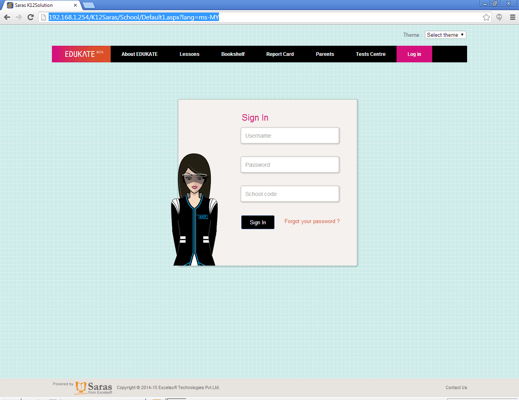
Task: Click the Powered by footer text
Action: coord(63,384)
